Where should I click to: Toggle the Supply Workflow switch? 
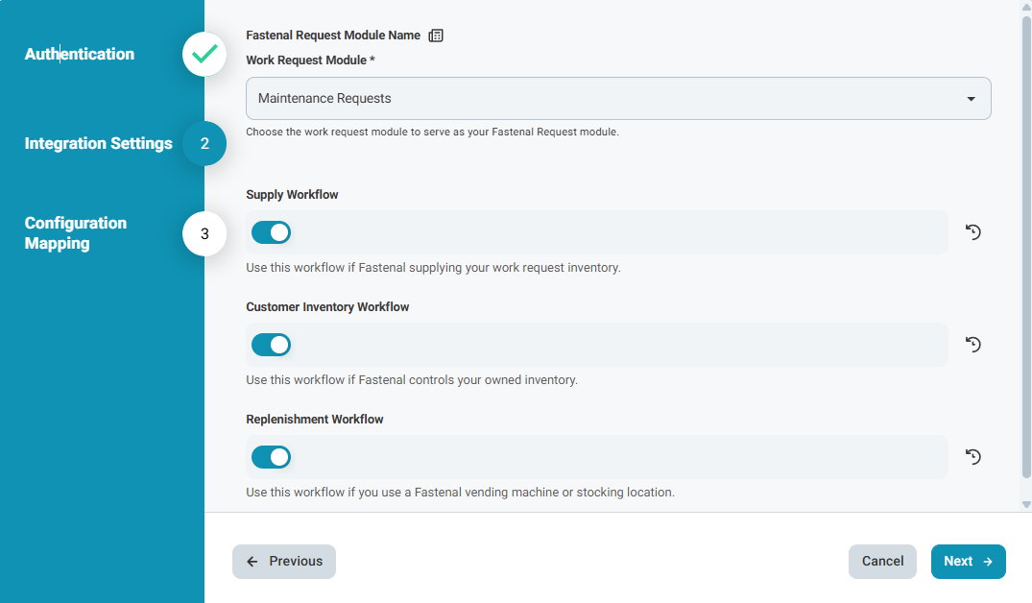[x=271, y=232]
